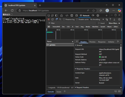Close the DevTools panel
This screenshot has width=125, height=97.
coord(119,15)
